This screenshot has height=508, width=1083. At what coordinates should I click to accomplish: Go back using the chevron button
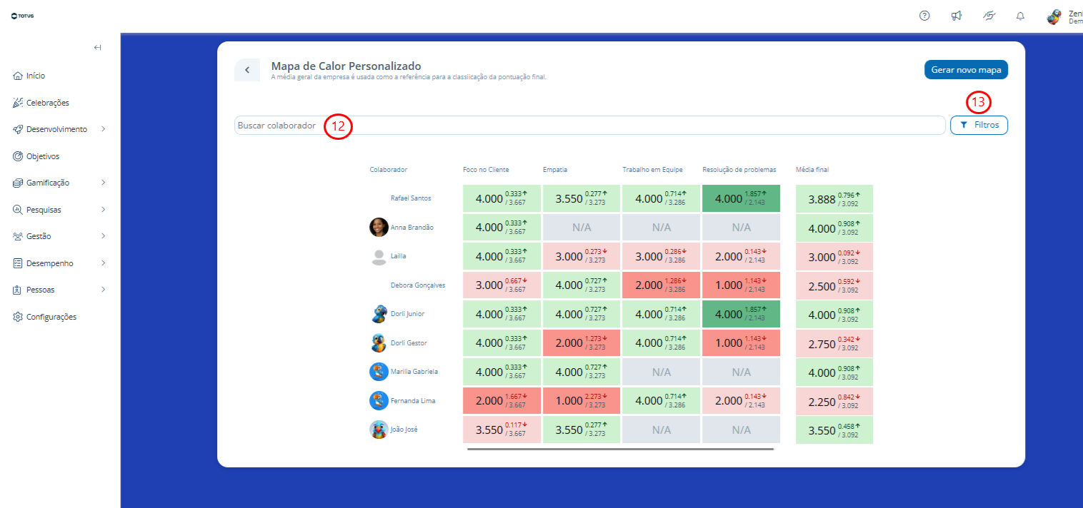[x=247, y=70]
